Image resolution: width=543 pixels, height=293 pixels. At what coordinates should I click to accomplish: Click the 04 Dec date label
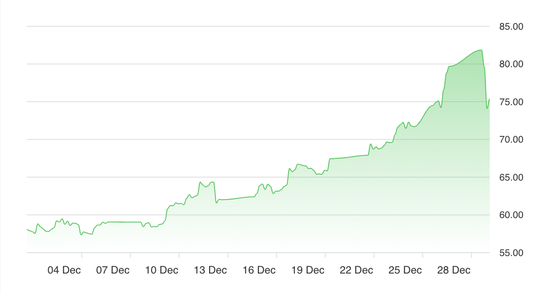tap(64, 270)
